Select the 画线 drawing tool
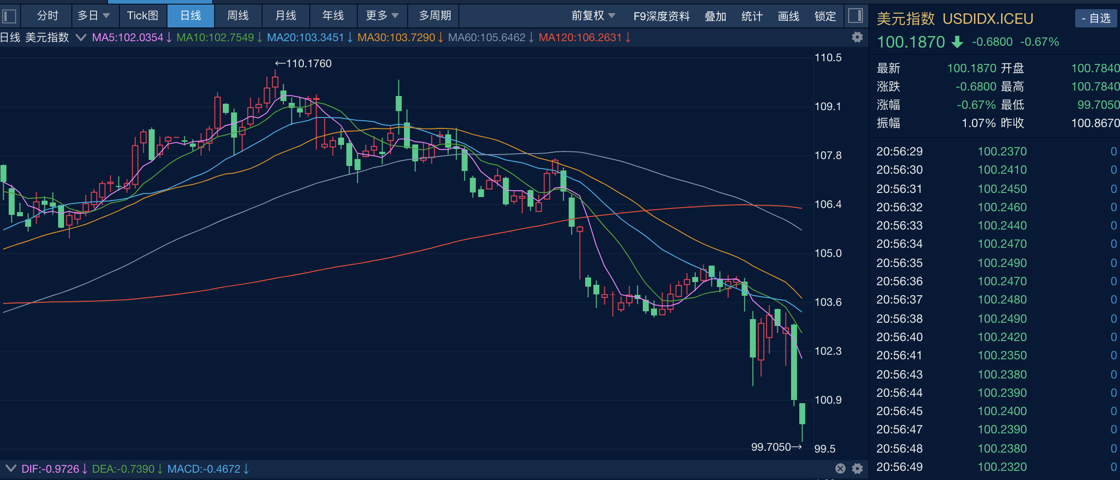 coord(788,16)
